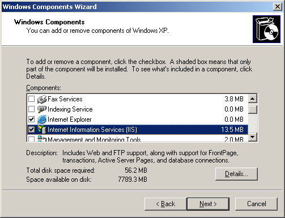This screenshot has width=285, height=218.
Task: Click the Fax Services fax machine icon
Action: [x=42, y=99]
